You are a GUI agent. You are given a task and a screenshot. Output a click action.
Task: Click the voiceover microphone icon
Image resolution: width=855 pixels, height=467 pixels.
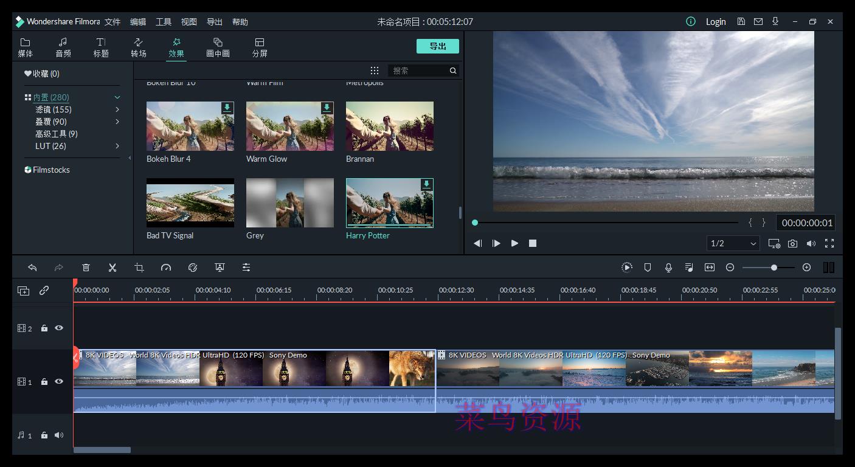pos(668,267)
